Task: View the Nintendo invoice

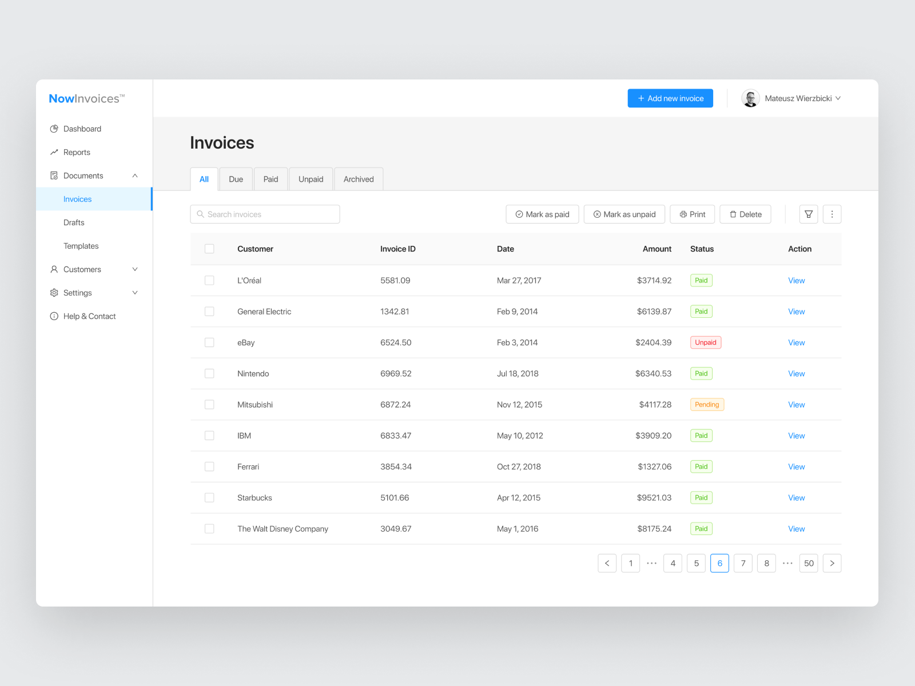Action: [796, 373]
